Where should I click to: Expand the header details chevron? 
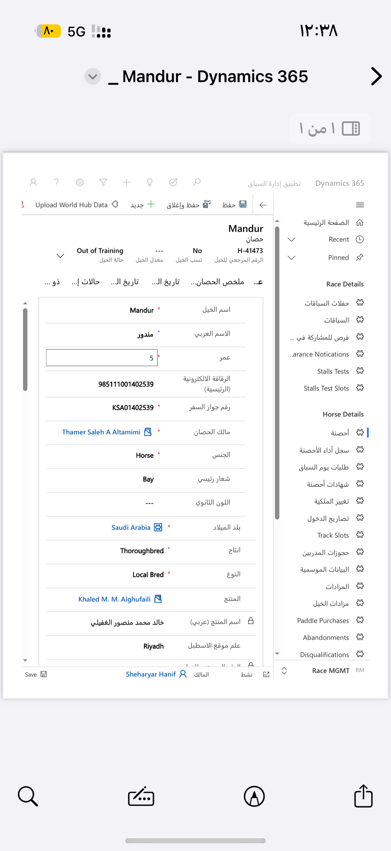pyautogui.click(x=60, y=256)
